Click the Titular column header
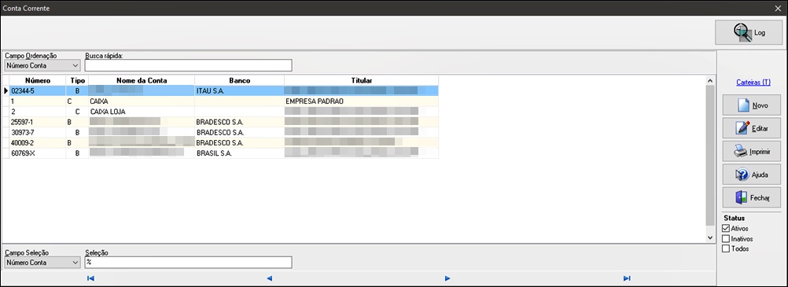Viewport: 788px width, 287px height. click(361, 80)
